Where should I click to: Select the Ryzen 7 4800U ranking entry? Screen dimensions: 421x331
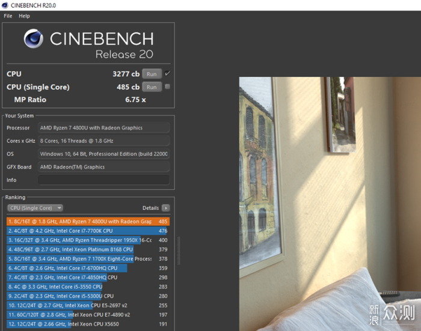(x=88, y=221)
